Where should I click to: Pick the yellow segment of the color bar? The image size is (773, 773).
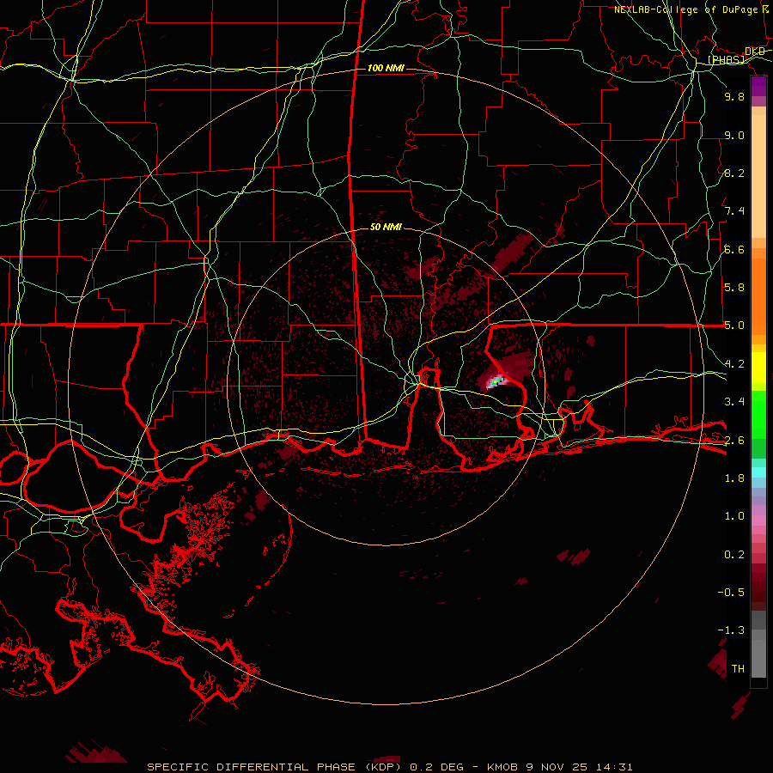click(758, 368)
